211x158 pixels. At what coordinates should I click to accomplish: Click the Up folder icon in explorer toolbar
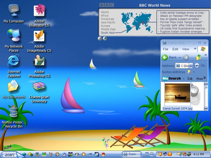pos(199,57)
